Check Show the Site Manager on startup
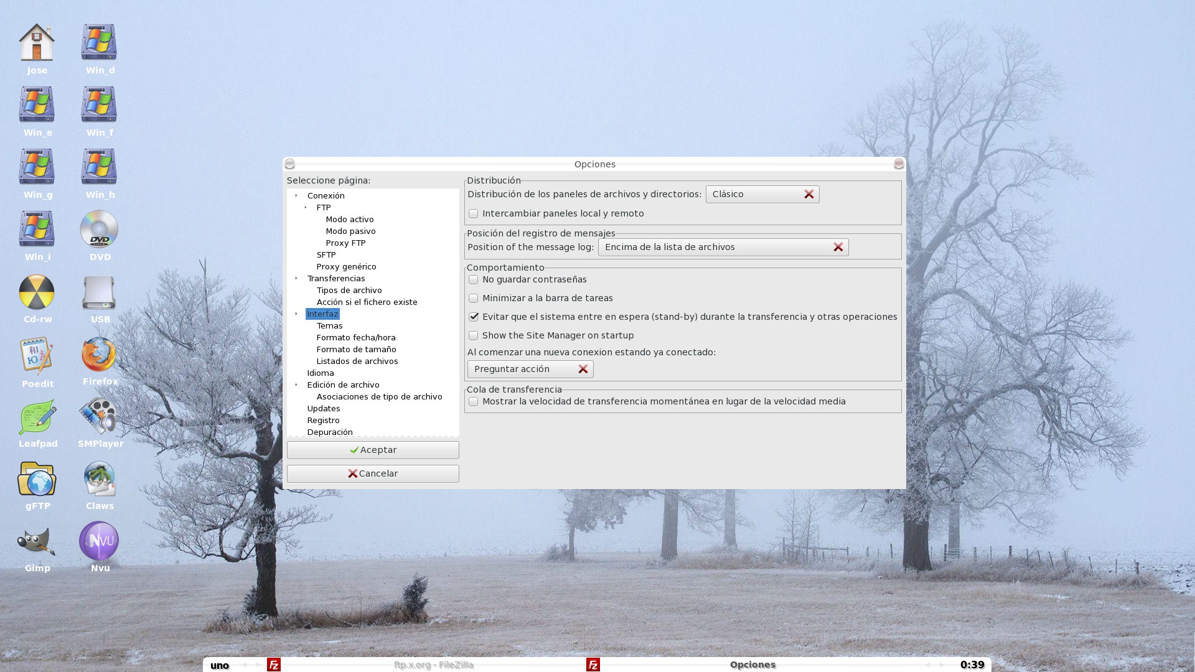This screenshot has width=1195, height=672. [x=474, y=336]
